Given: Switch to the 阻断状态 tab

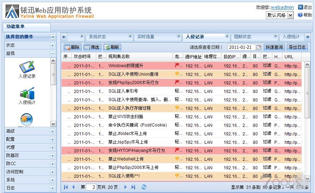Looking at the screenshot, I should [243, 37].
